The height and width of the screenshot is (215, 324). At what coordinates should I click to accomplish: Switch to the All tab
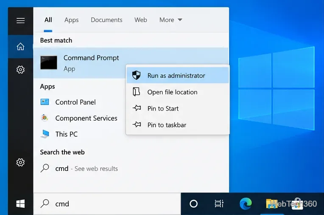click(x=48, y=20)
